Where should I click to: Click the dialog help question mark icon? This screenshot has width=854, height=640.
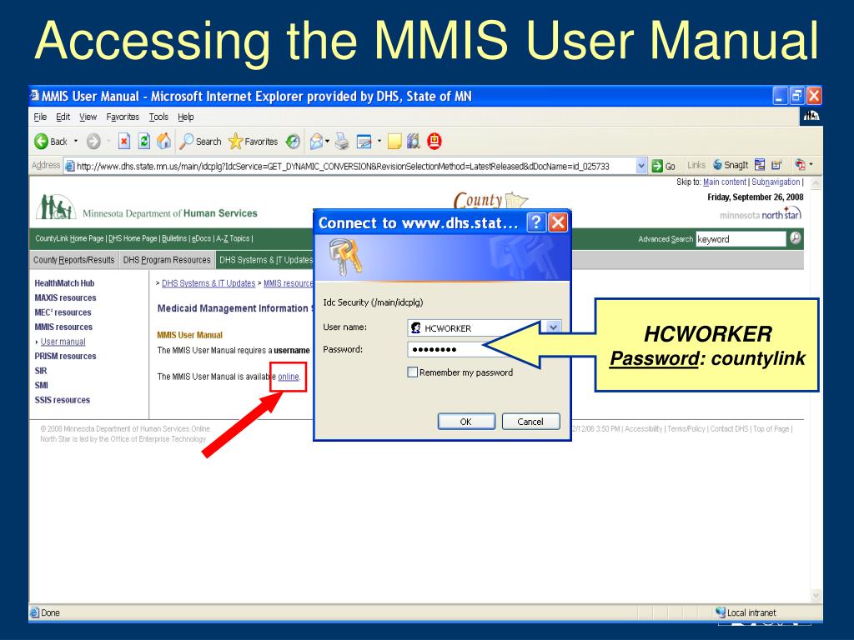[536, 222]
